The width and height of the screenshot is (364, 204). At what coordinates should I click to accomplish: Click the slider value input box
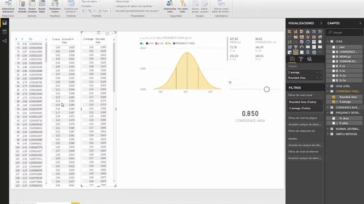[235, 83]
